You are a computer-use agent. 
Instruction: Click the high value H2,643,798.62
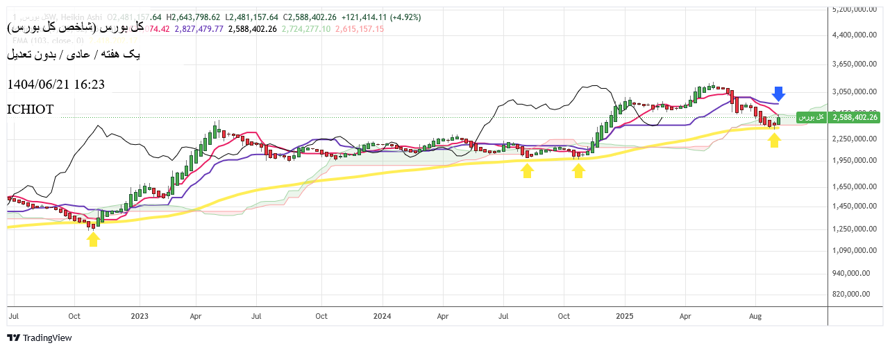point(193,17)
